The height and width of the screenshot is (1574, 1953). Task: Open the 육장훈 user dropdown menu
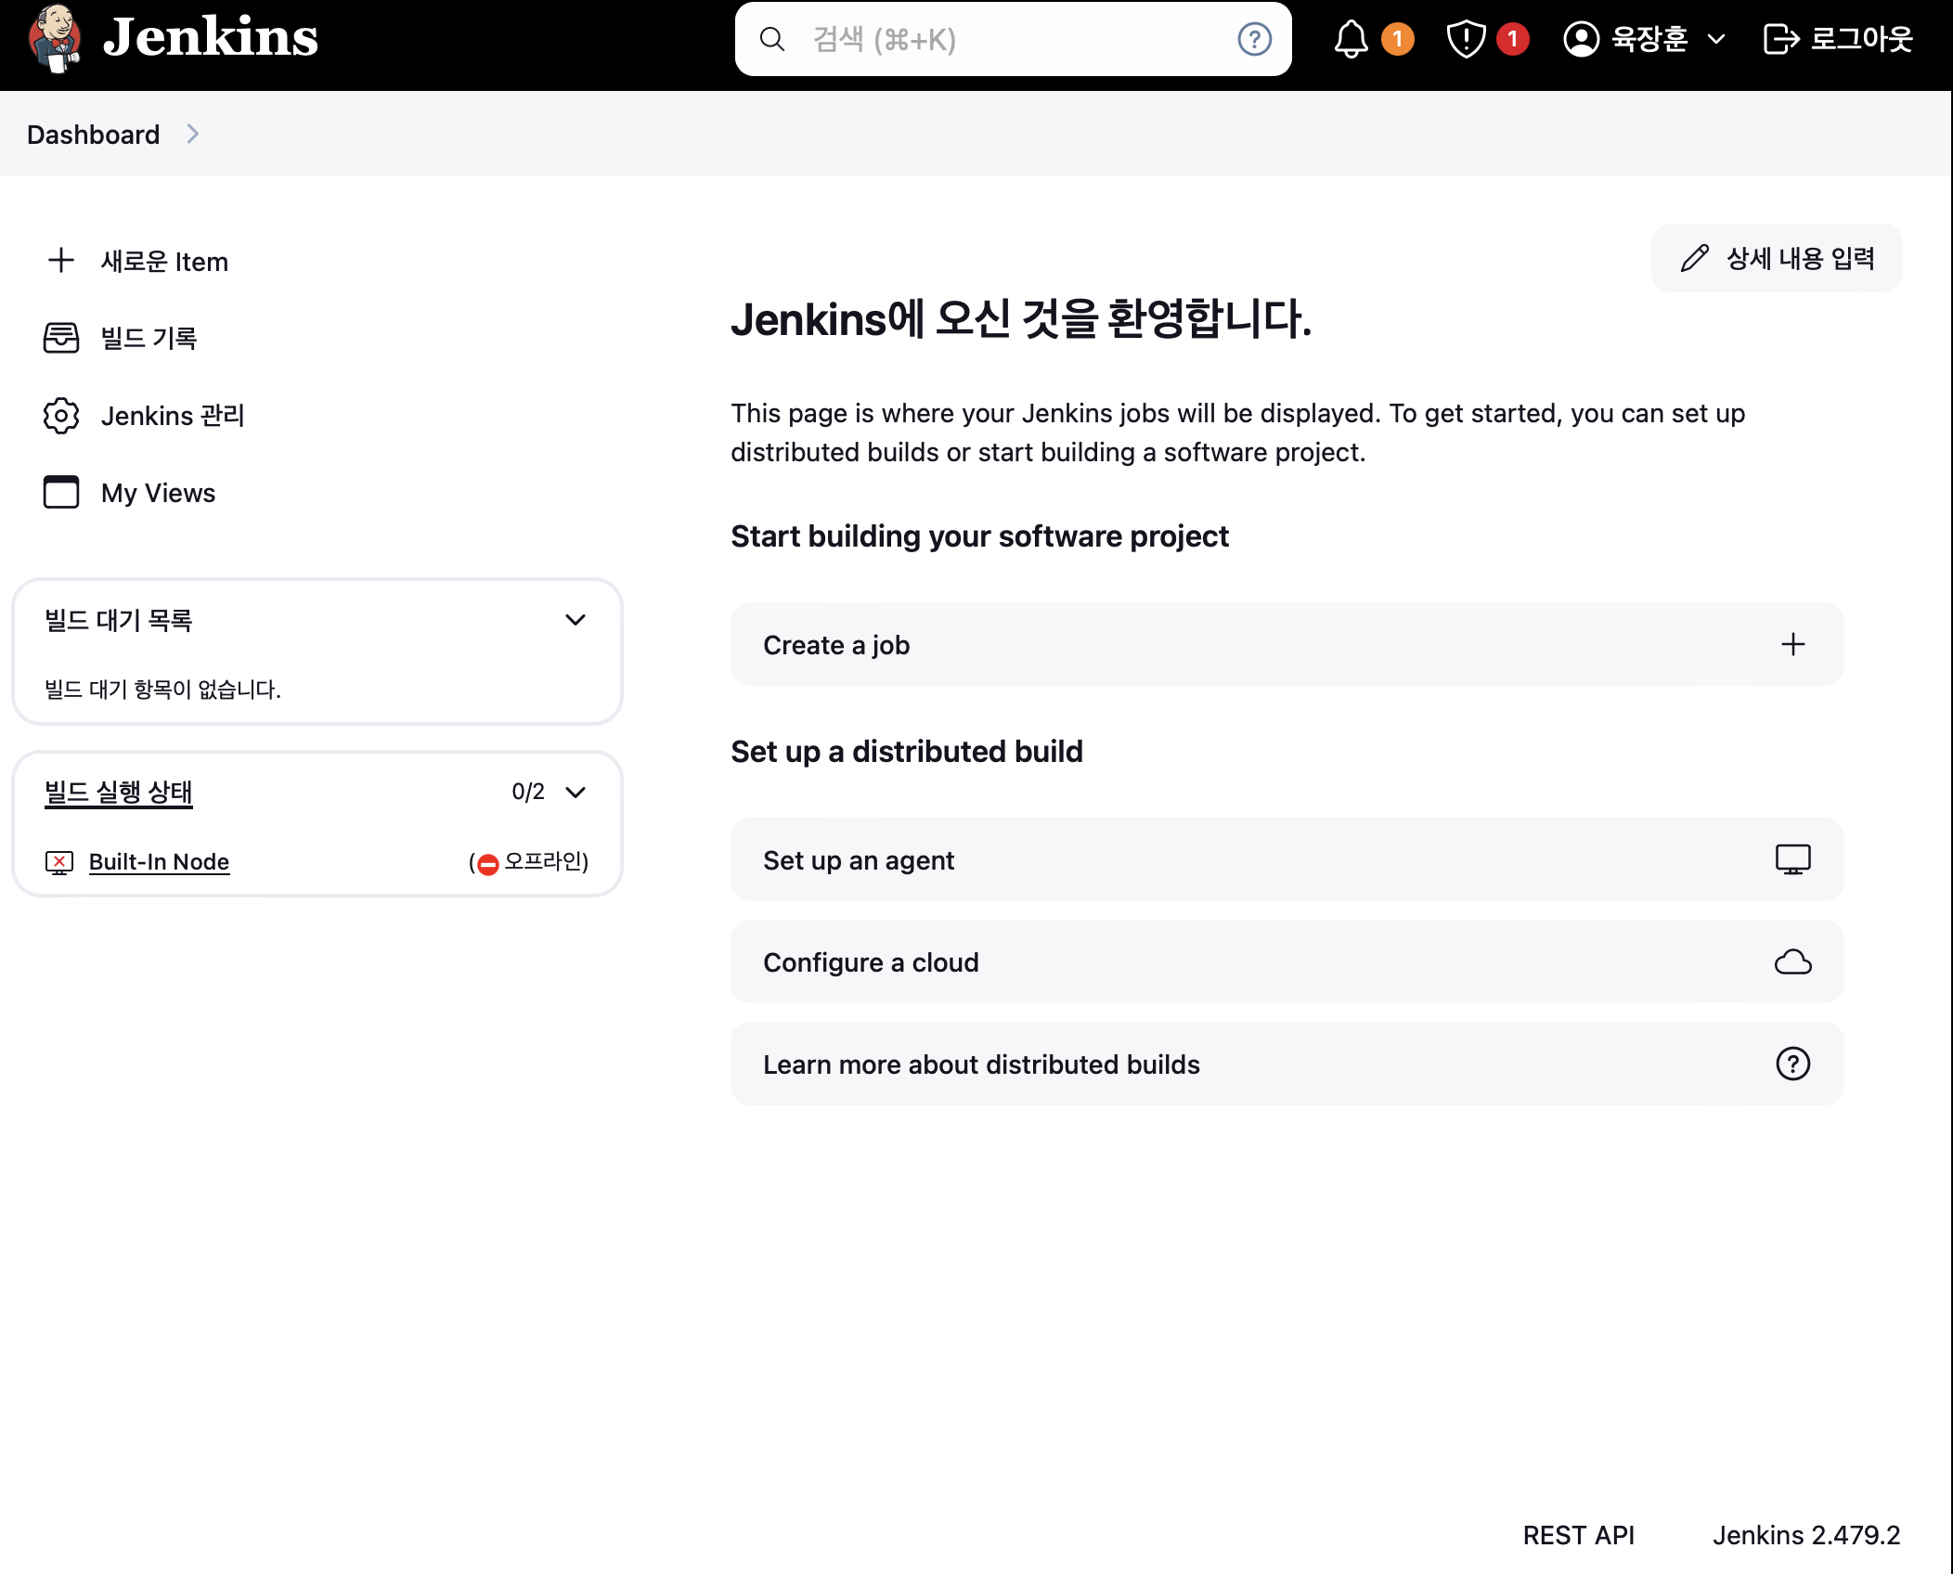pos(1715,39)
